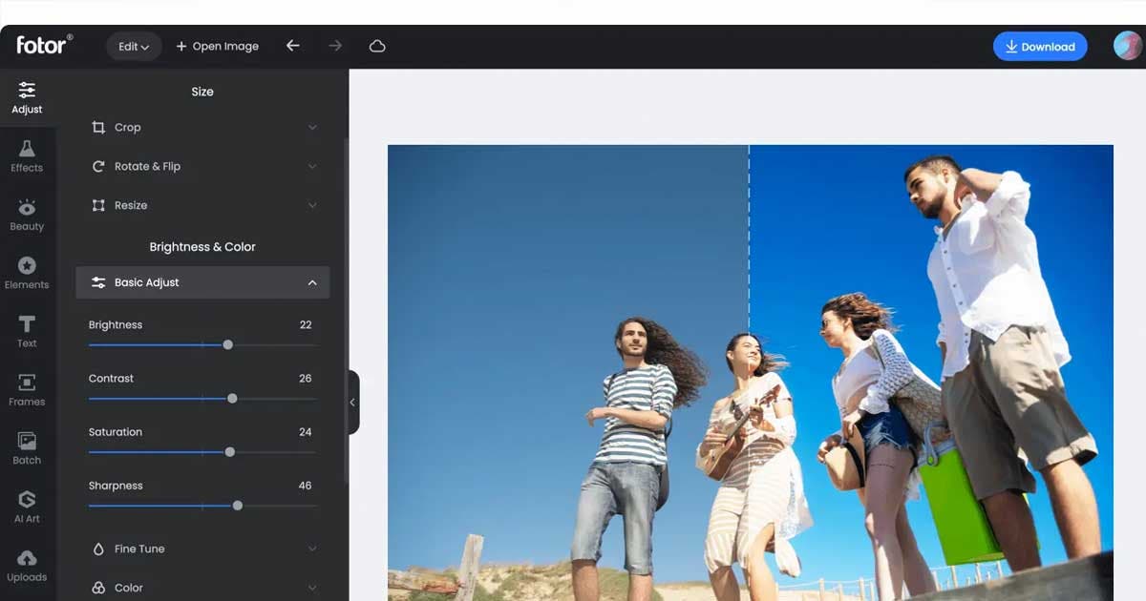Open the Beauty tools panel
The image size is (1146, 601).
[x=27, y=215]
